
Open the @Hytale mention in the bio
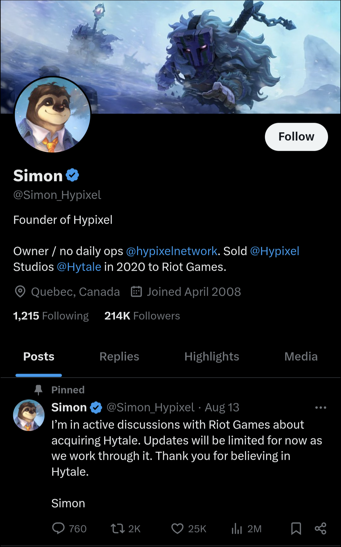pos(79,267)
